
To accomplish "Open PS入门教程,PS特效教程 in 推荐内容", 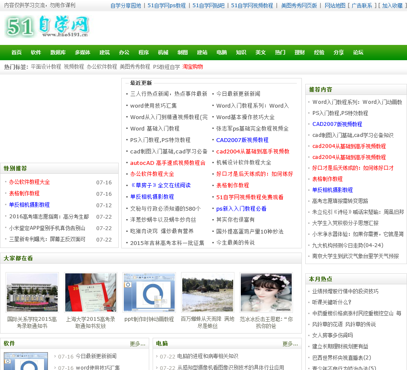I will click(x=340, y=113).
